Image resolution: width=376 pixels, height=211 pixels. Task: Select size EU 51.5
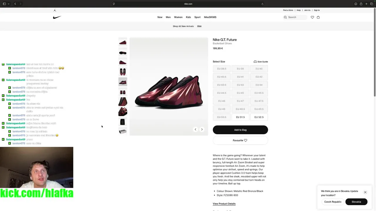click(x=240, y=117)
